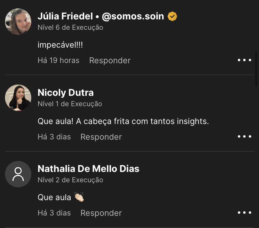
Task: Select the Nível 1 de Execução label
Action: coord(69,104)
